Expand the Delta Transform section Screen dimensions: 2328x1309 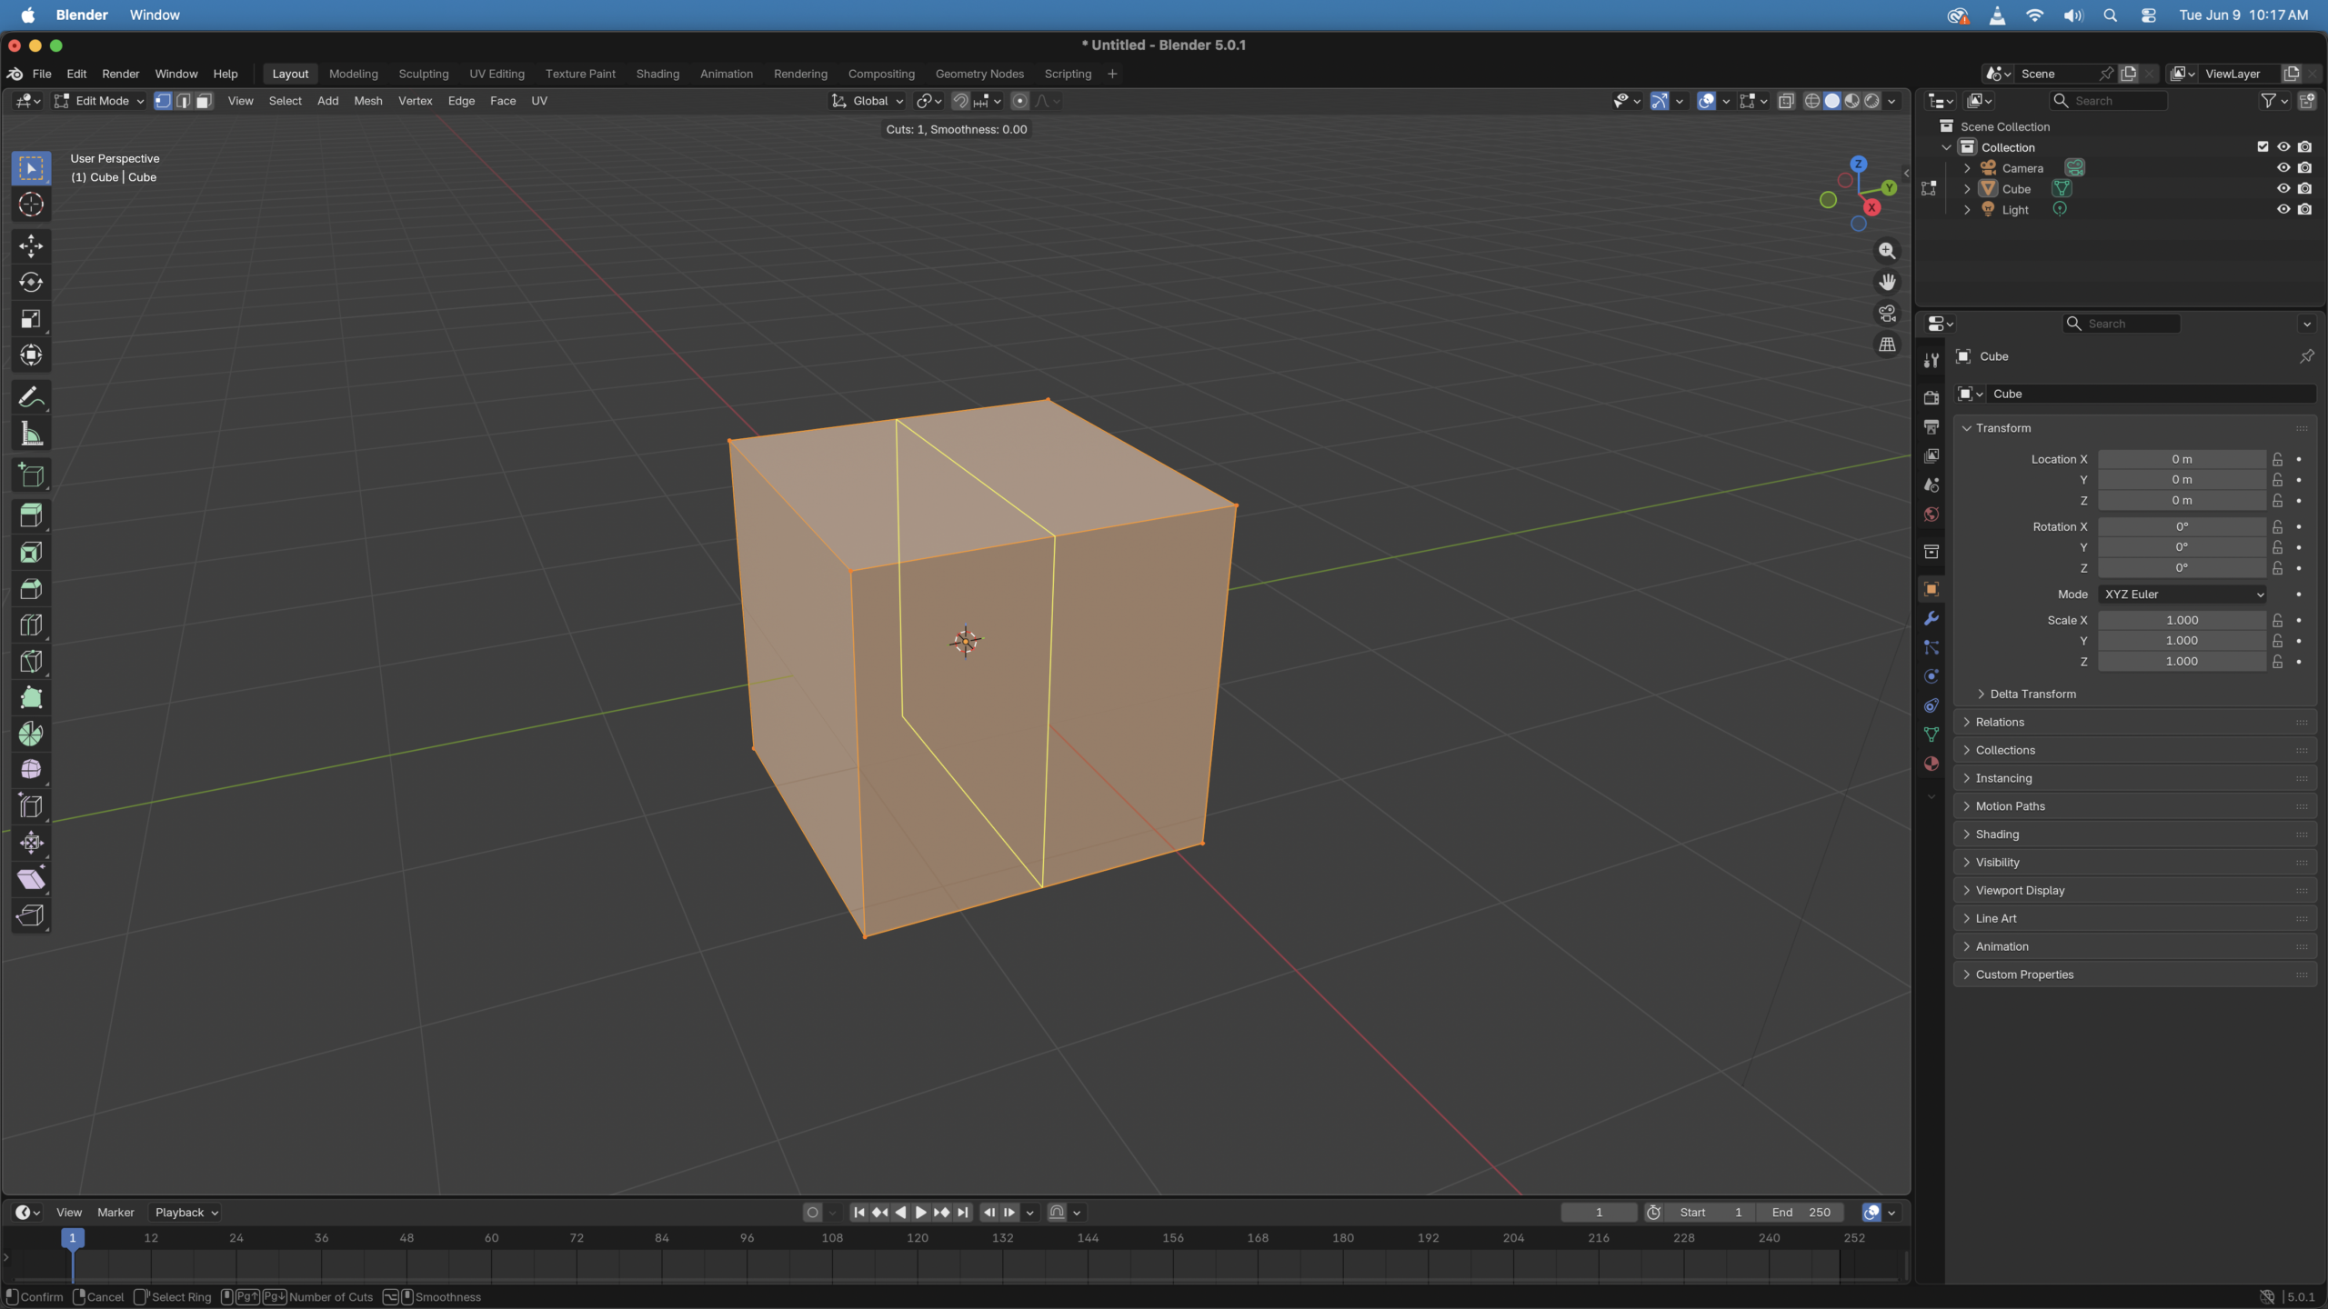pyautogui.click(x=2032, y=694)
